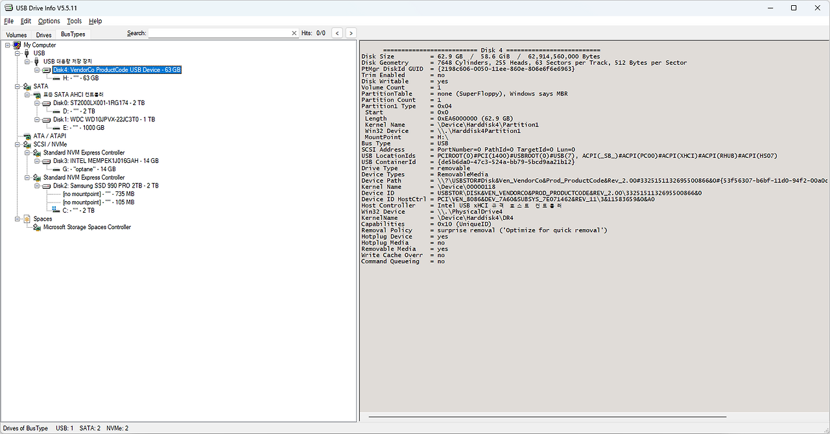The image size is (830, 434).
Task: Collapse the SATA AHCI 컨트롤러 node
Action: [27, 95]
